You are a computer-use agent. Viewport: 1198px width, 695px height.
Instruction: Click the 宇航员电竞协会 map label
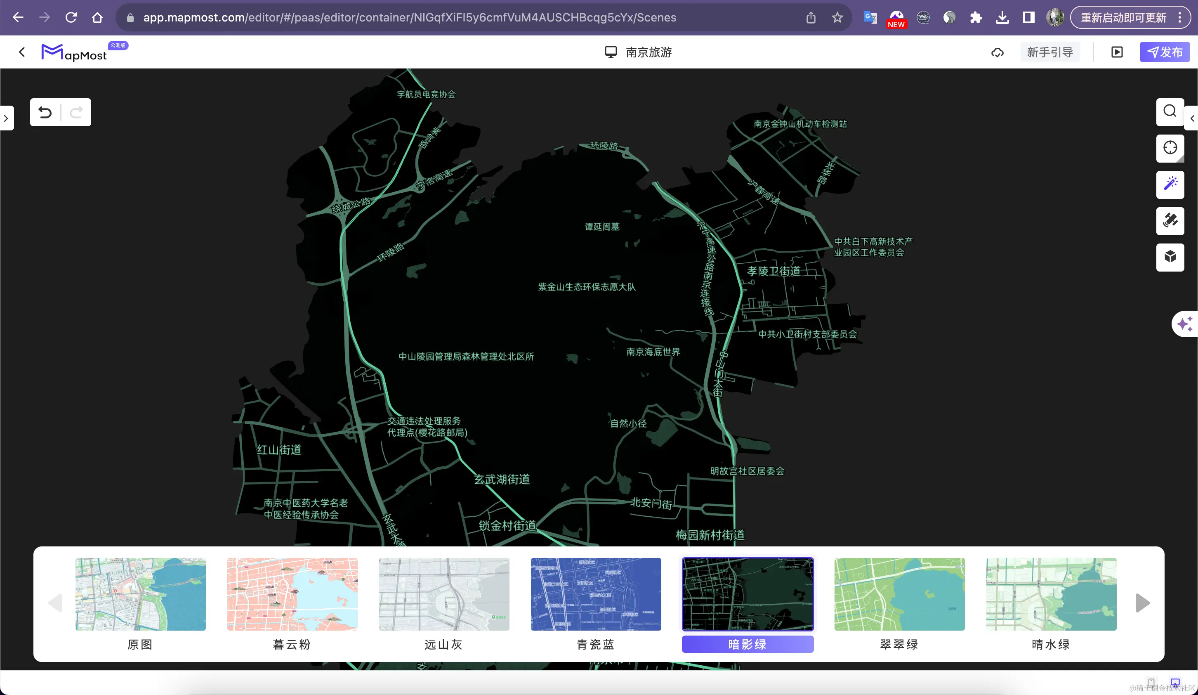[x=427, y=94]
